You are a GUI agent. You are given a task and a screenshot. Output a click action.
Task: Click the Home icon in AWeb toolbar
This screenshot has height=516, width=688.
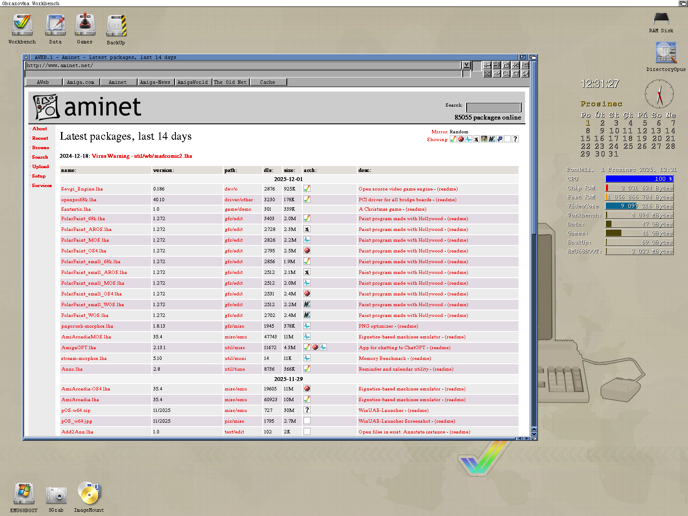point(506,65)
